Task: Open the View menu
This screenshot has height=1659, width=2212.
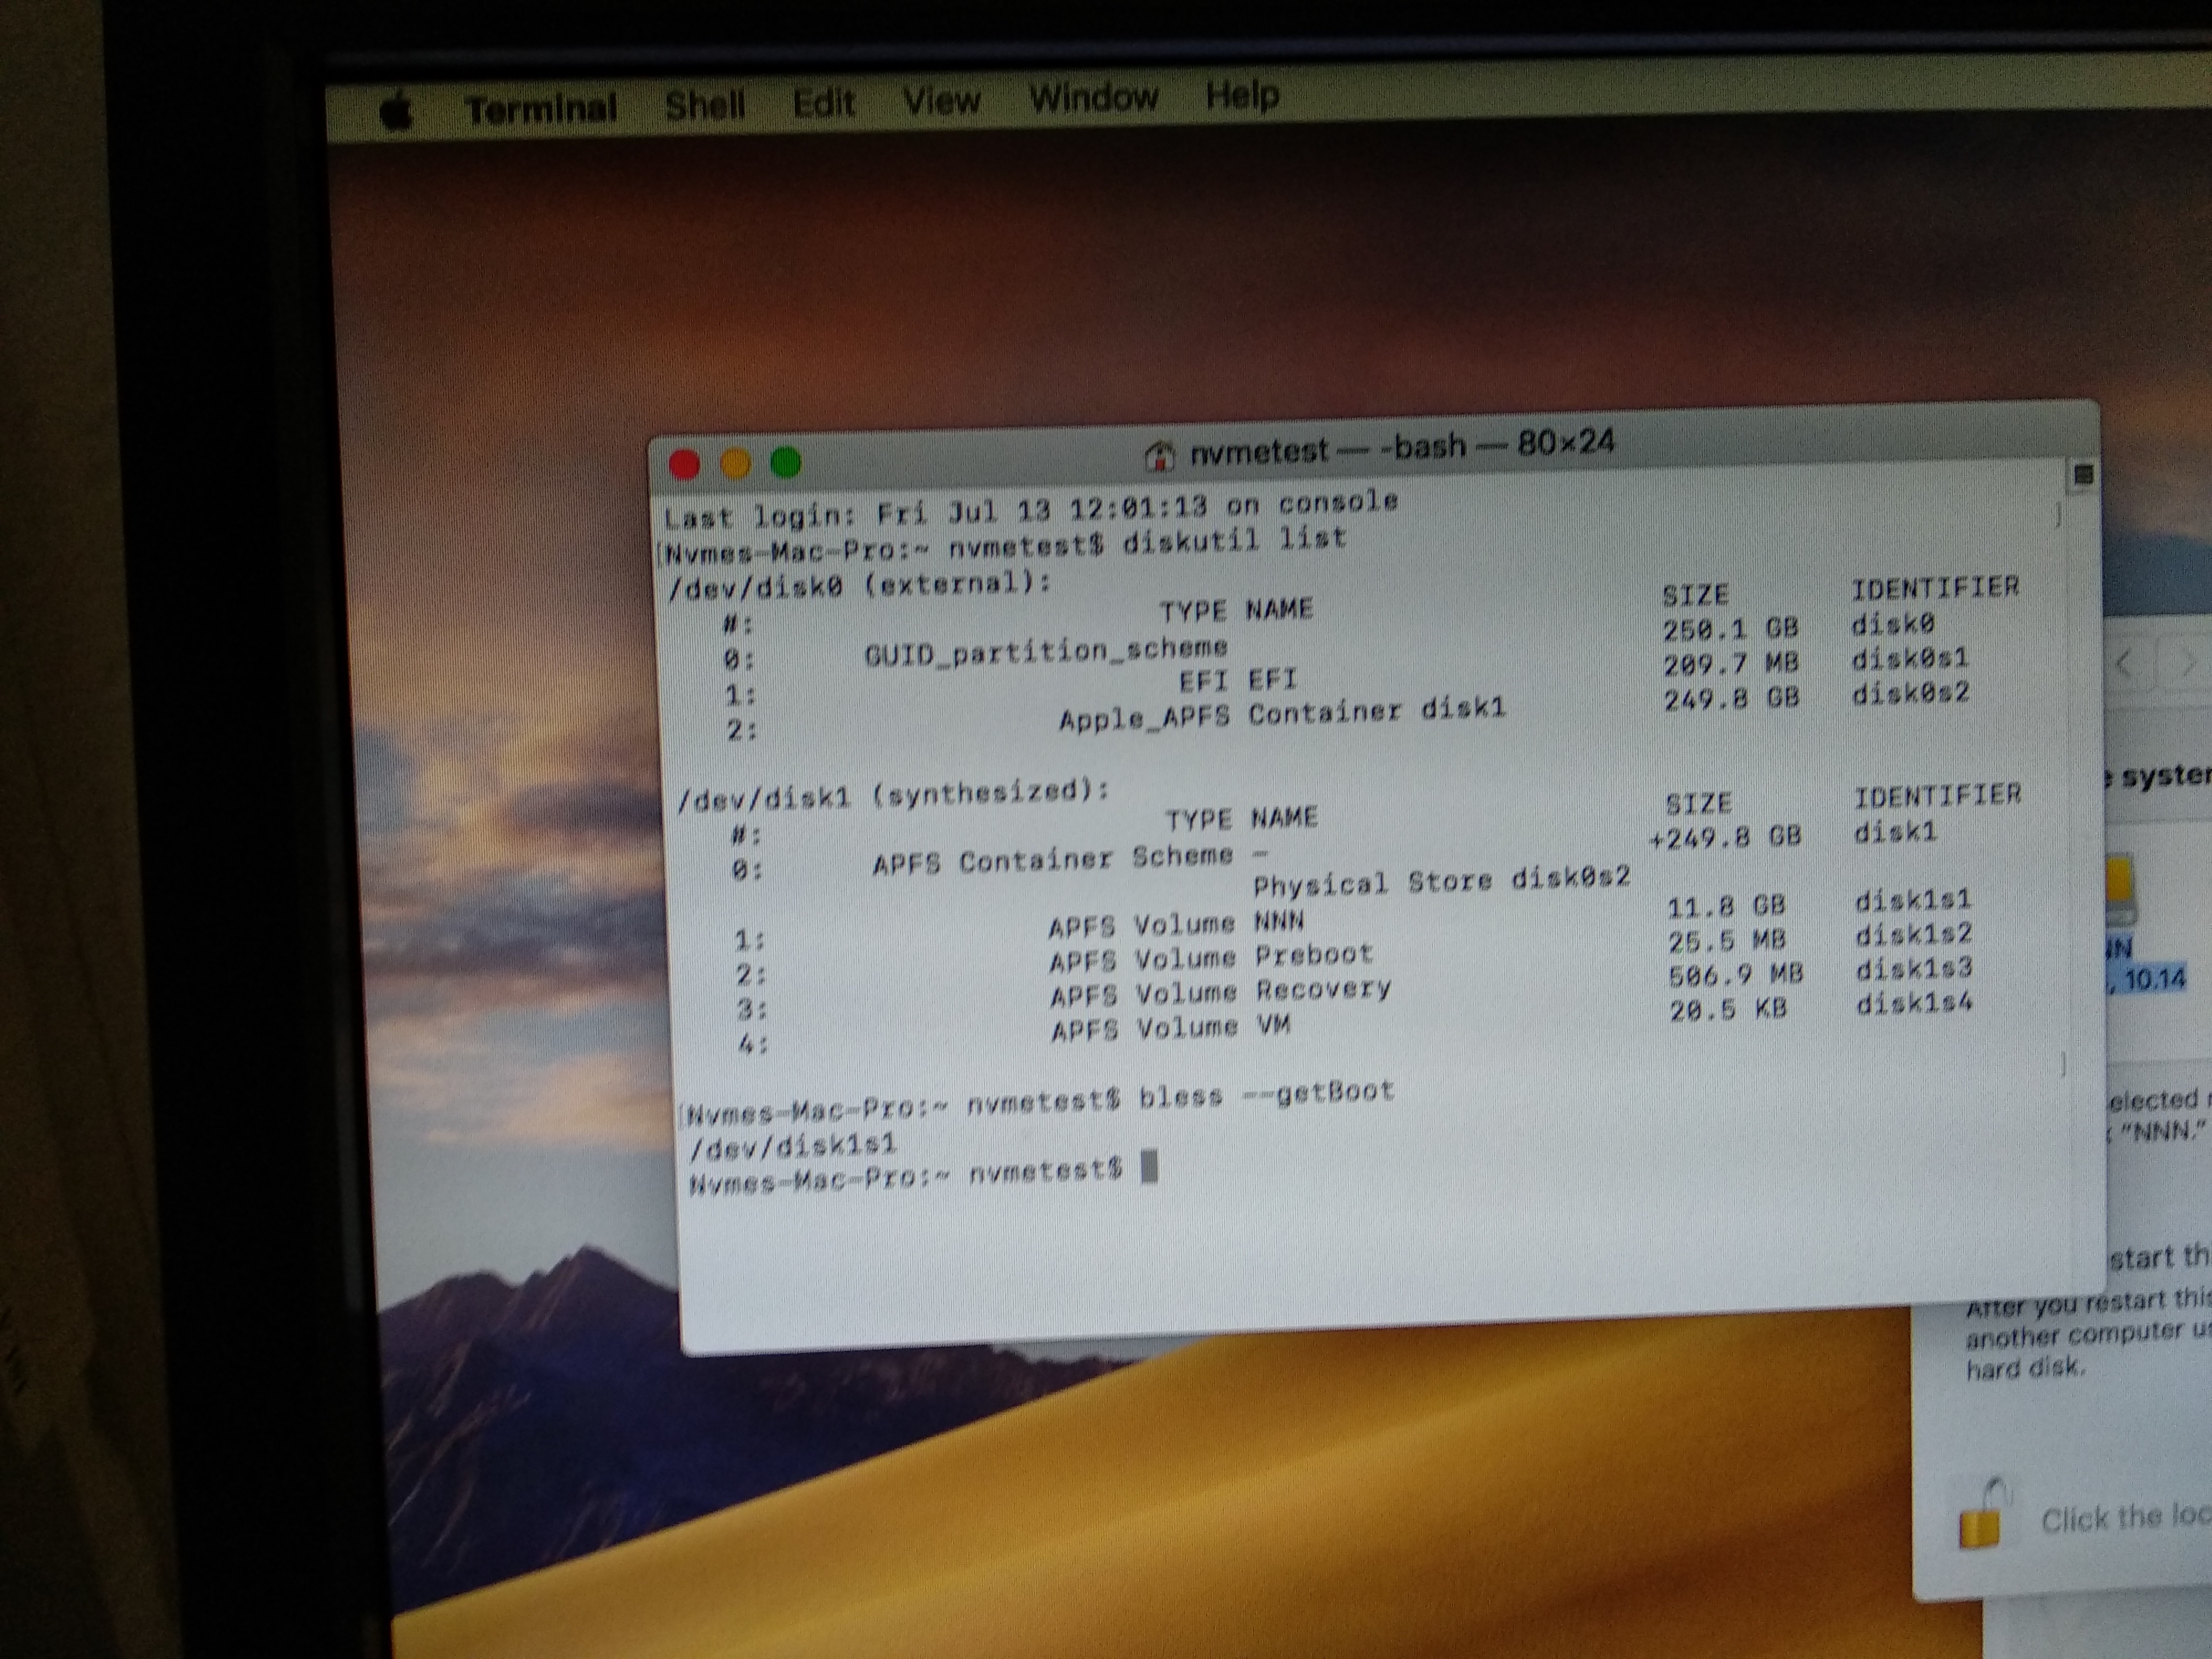Action: [941, 100]
